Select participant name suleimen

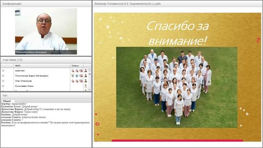click(20, 71)
